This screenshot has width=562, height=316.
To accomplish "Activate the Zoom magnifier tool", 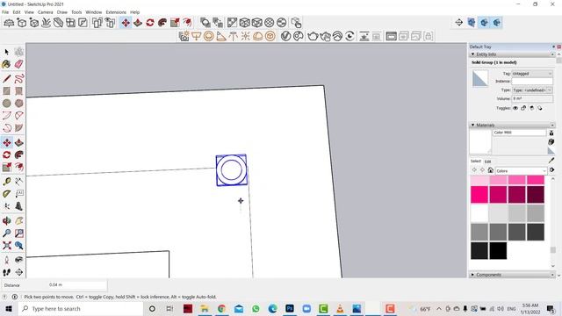I will click(x=6, y=233).
